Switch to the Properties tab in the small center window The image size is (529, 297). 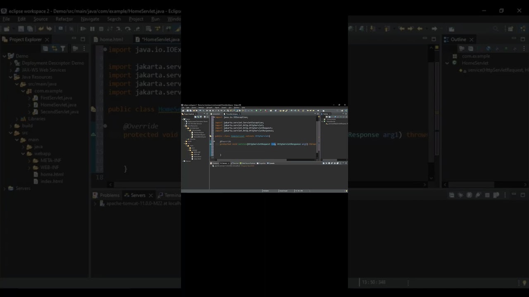pyautogui.click(x=261, y=163)
